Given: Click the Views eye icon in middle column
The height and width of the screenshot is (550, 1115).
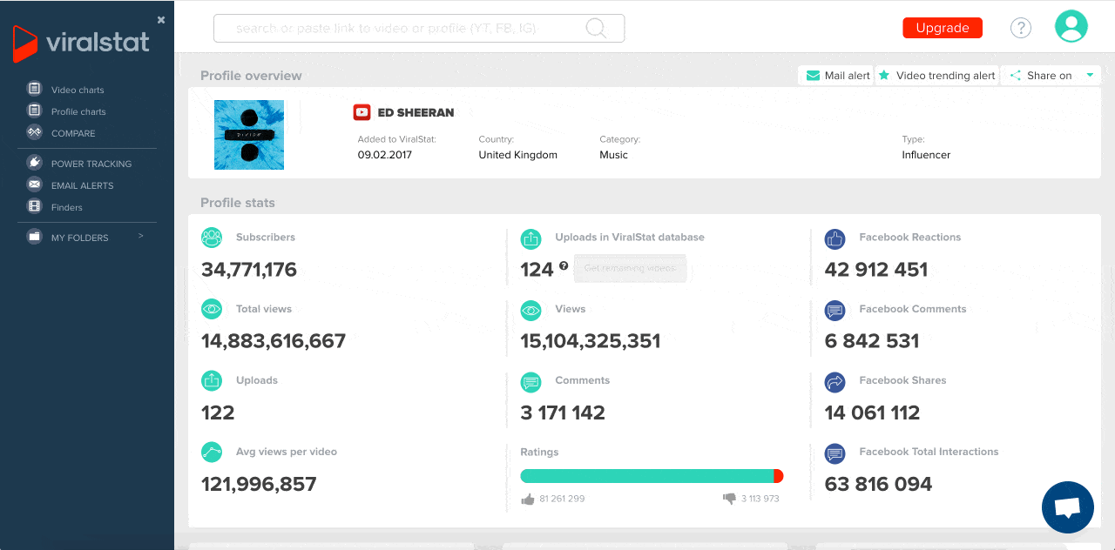Looking at the screenshot, I should pos(530,309).
